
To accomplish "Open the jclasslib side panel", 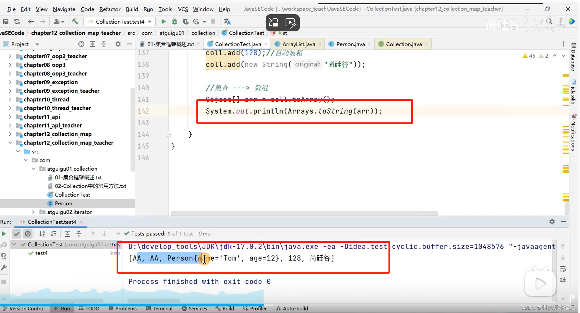I will tap(573, 92).
